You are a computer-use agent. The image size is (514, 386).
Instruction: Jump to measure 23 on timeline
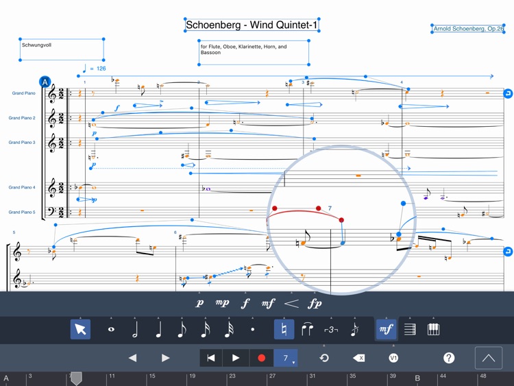232,376
